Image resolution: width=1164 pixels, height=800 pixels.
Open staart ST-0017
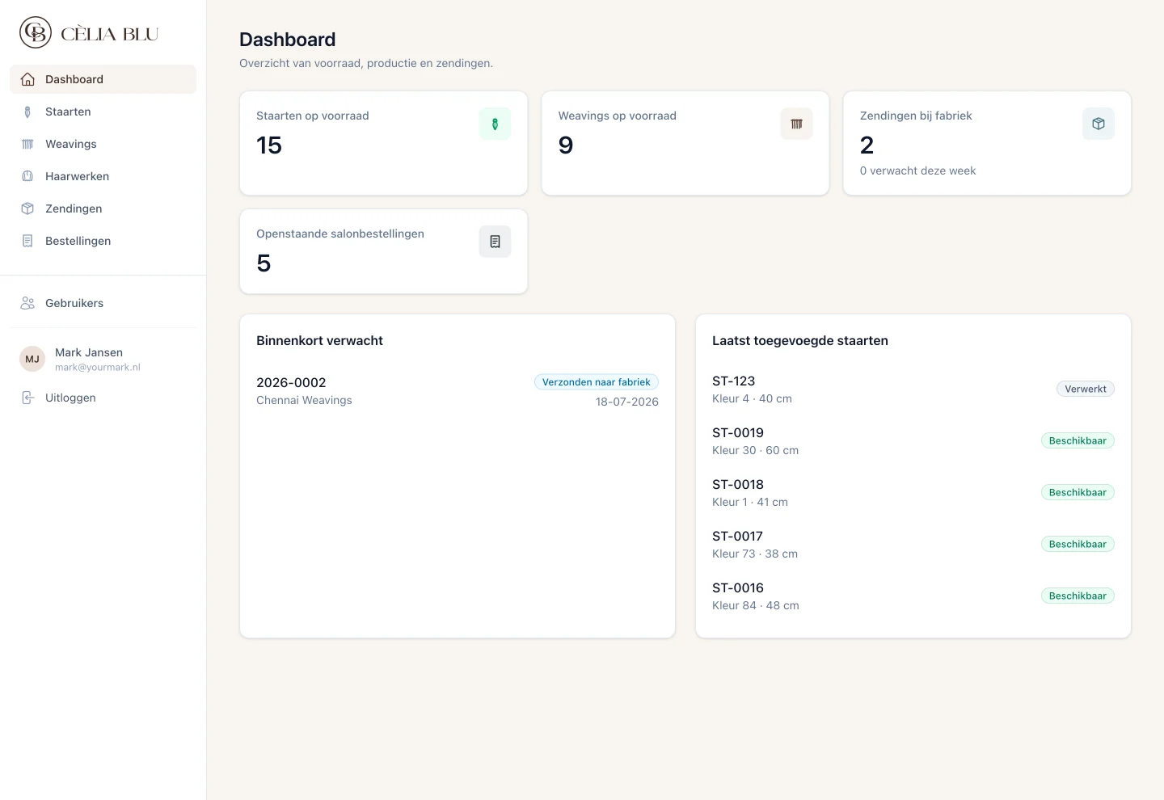click(913, 545)
